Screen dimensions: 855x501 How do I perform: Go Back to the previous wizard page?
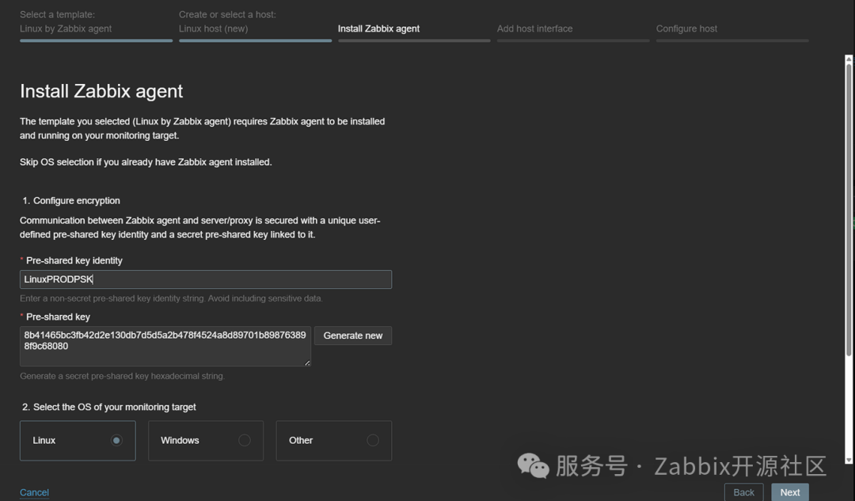(743, 492)
